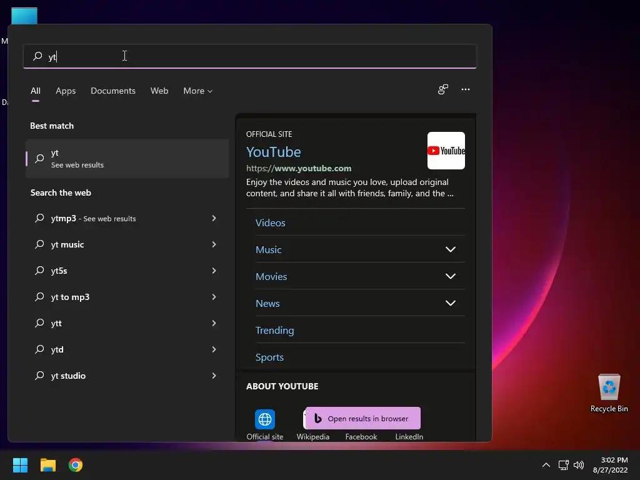The image size is (640, 480).
Task: Click the magnifier icon in the search box
Action: (x=37, y=56)
